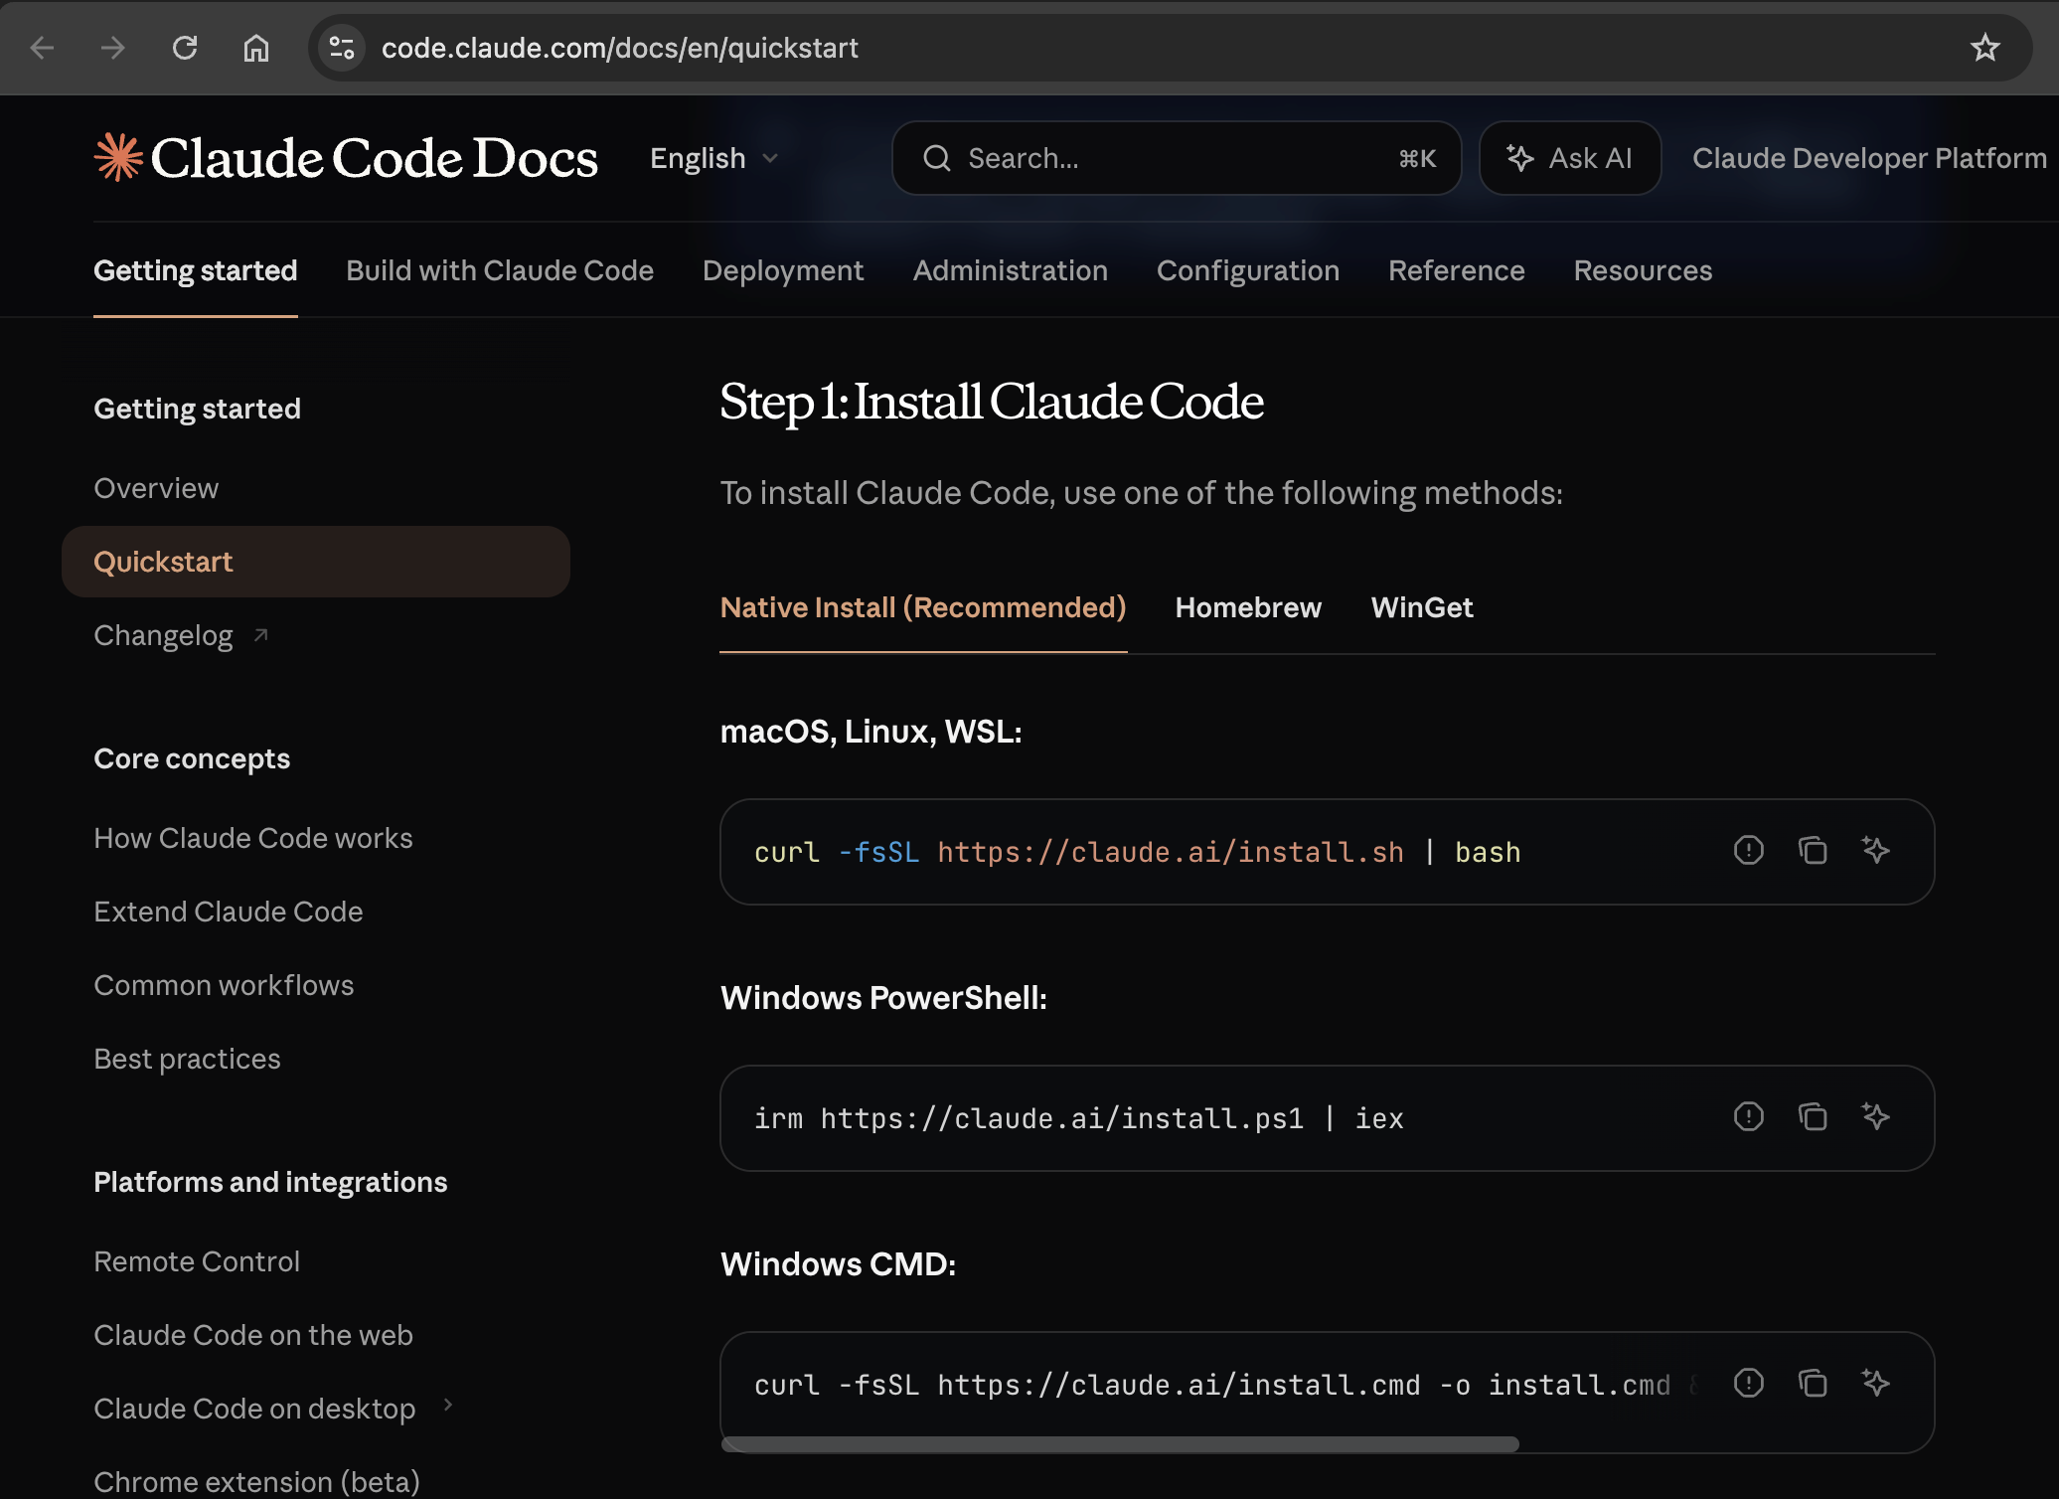Copy the Windows CMD curl command
This screenshot has width=2059, height=1499.
pyautogui.click(x=1812, y=1384)
